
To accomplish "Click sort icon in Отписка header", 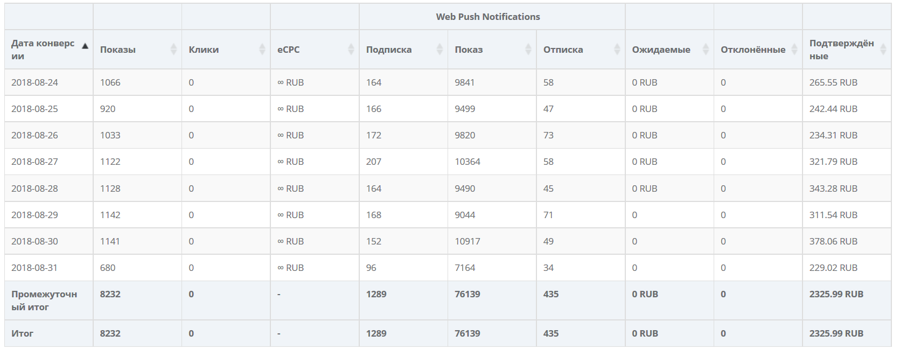I will [x=617, y=50].
